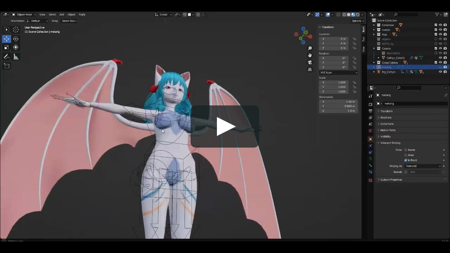Image resolution: width=450 pixels, height=253 pixels.
Task: Open the Output properties tab
Action: [x=370, y=111]
